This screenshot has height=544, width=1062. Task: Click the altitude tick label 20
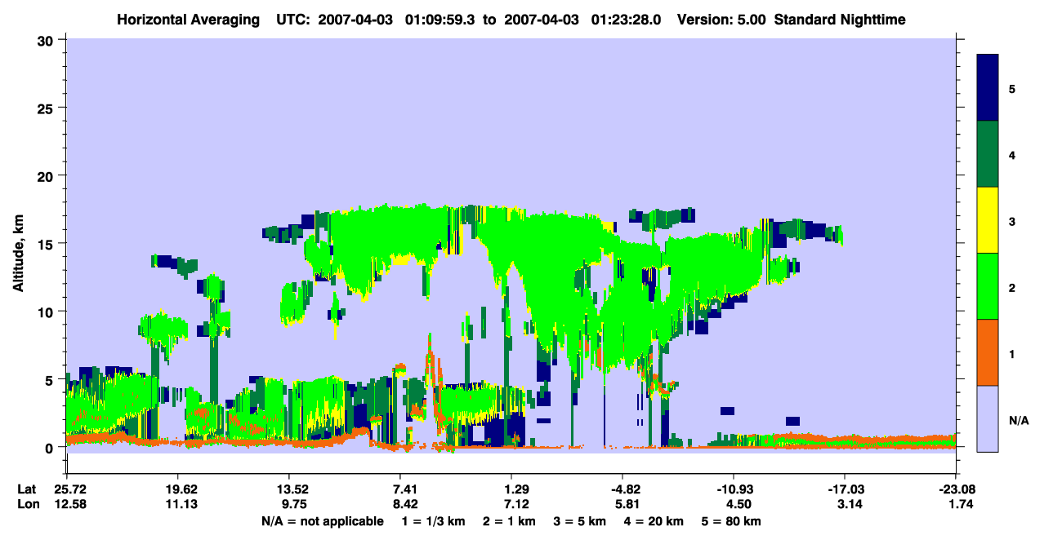tap(47, 175)
